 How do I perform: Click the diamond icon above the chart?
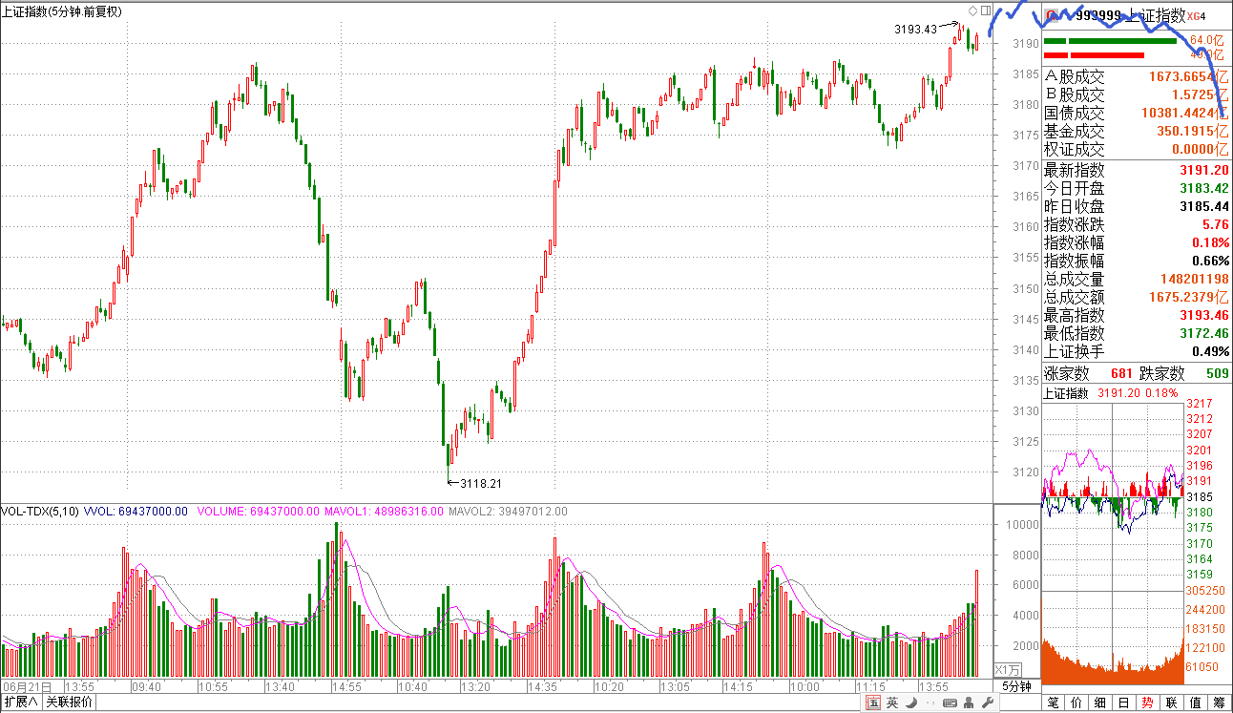[x=972, y=10]
